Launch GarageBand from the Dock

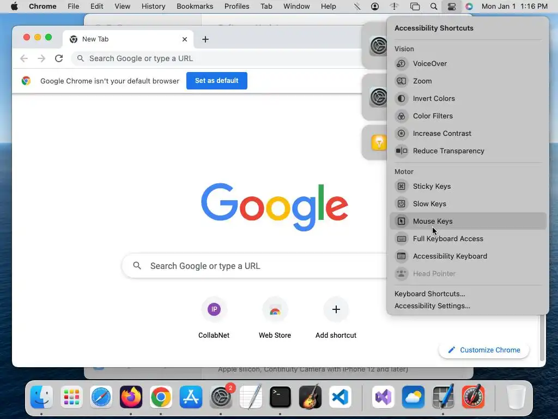pos(310,397)
